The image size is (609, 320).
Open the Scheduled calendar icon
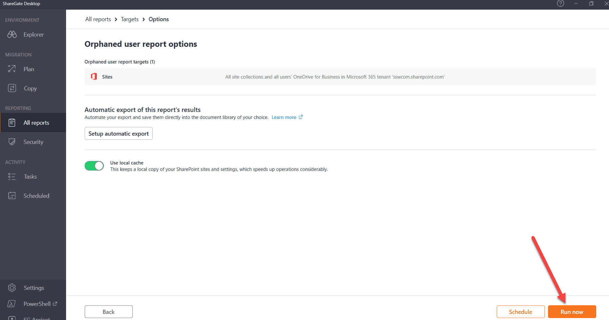(x=12, y=196)
